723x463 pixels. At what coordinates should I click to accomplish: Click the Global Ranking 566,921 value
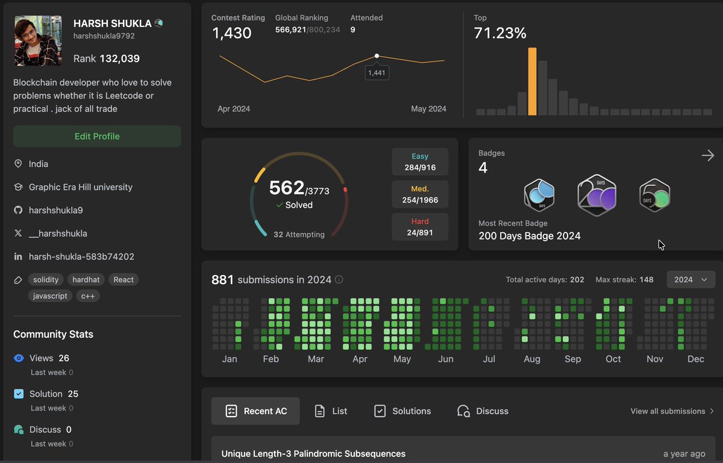point(290,30)
